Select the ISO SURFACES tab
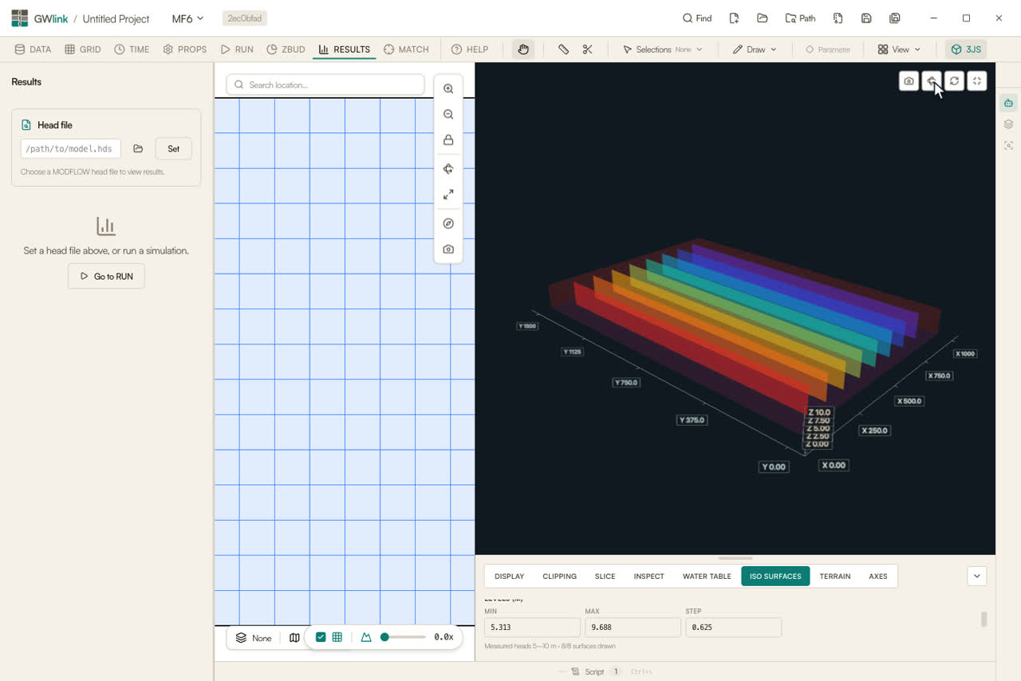The width and height of the screenshot is (1021, 681). coord(775,576)
